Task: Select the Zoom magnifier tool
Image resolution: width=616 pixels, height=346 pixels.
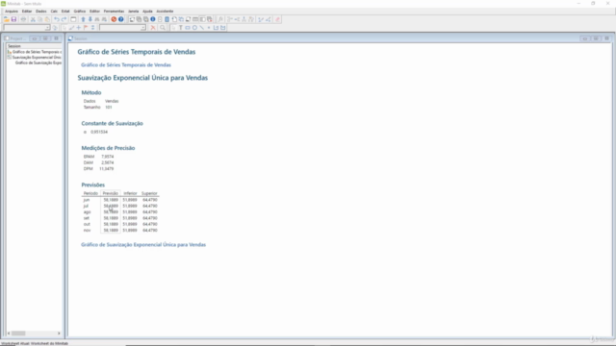Action: pyautogui.click(x=163, y=28)
